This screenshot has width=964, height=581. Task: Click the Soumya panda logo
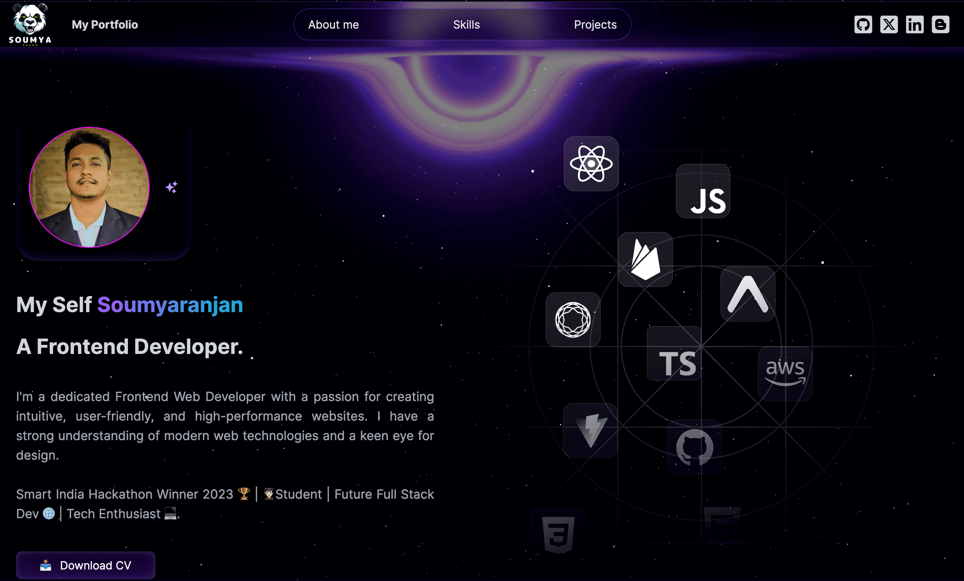30,24
